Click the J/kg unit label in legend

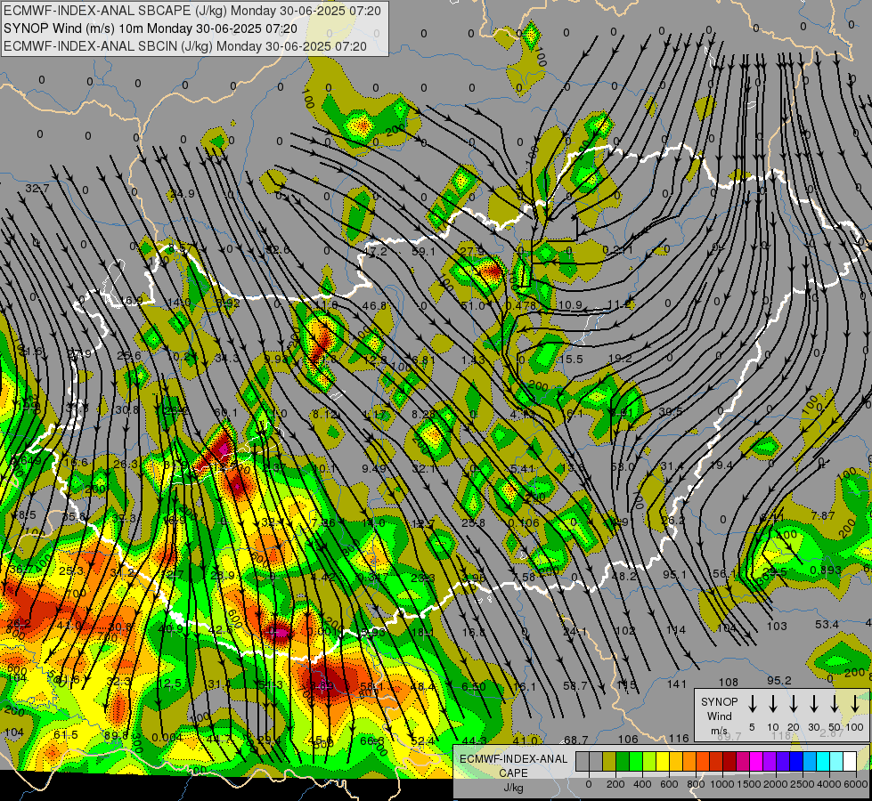(513, 788)
